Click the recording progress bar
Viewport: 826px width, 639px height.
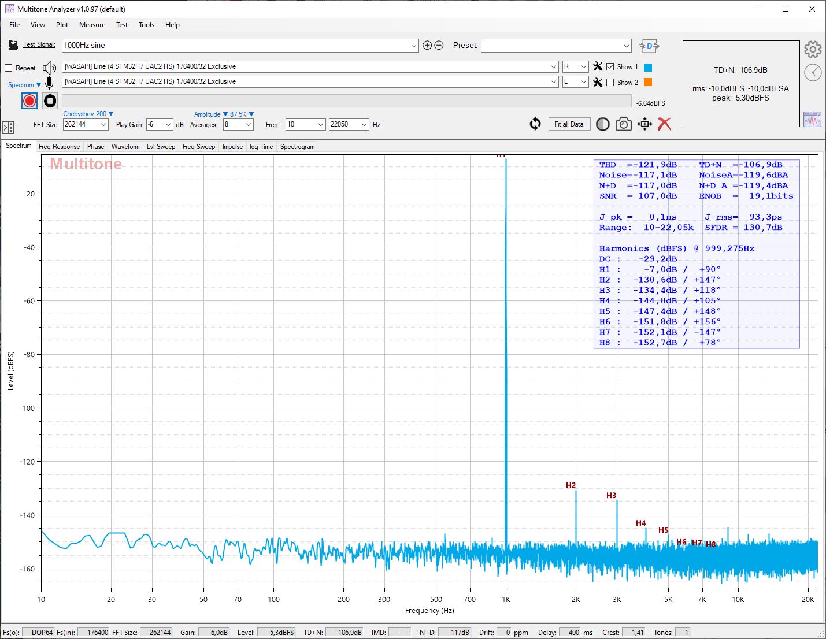pos(347,101)
